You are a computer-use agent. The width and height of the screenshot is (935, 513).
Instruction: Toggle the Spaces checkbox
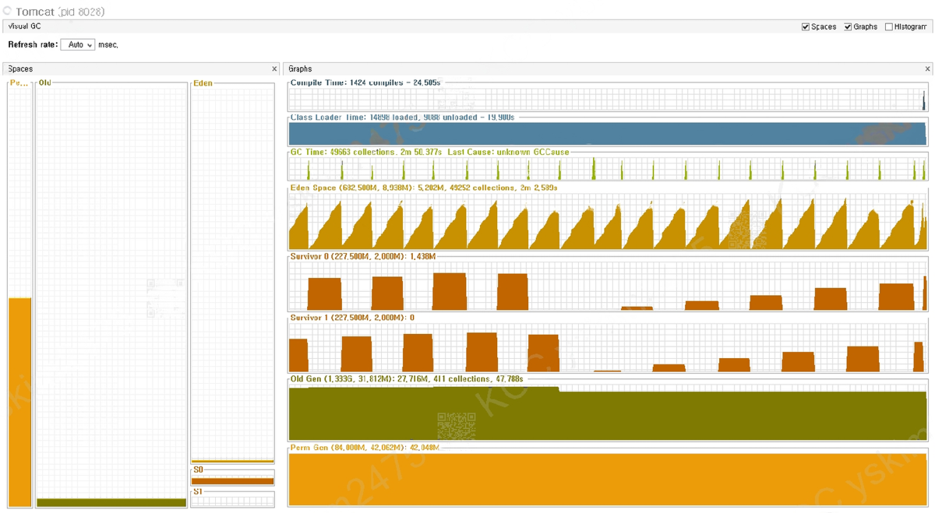click(806, 26)
